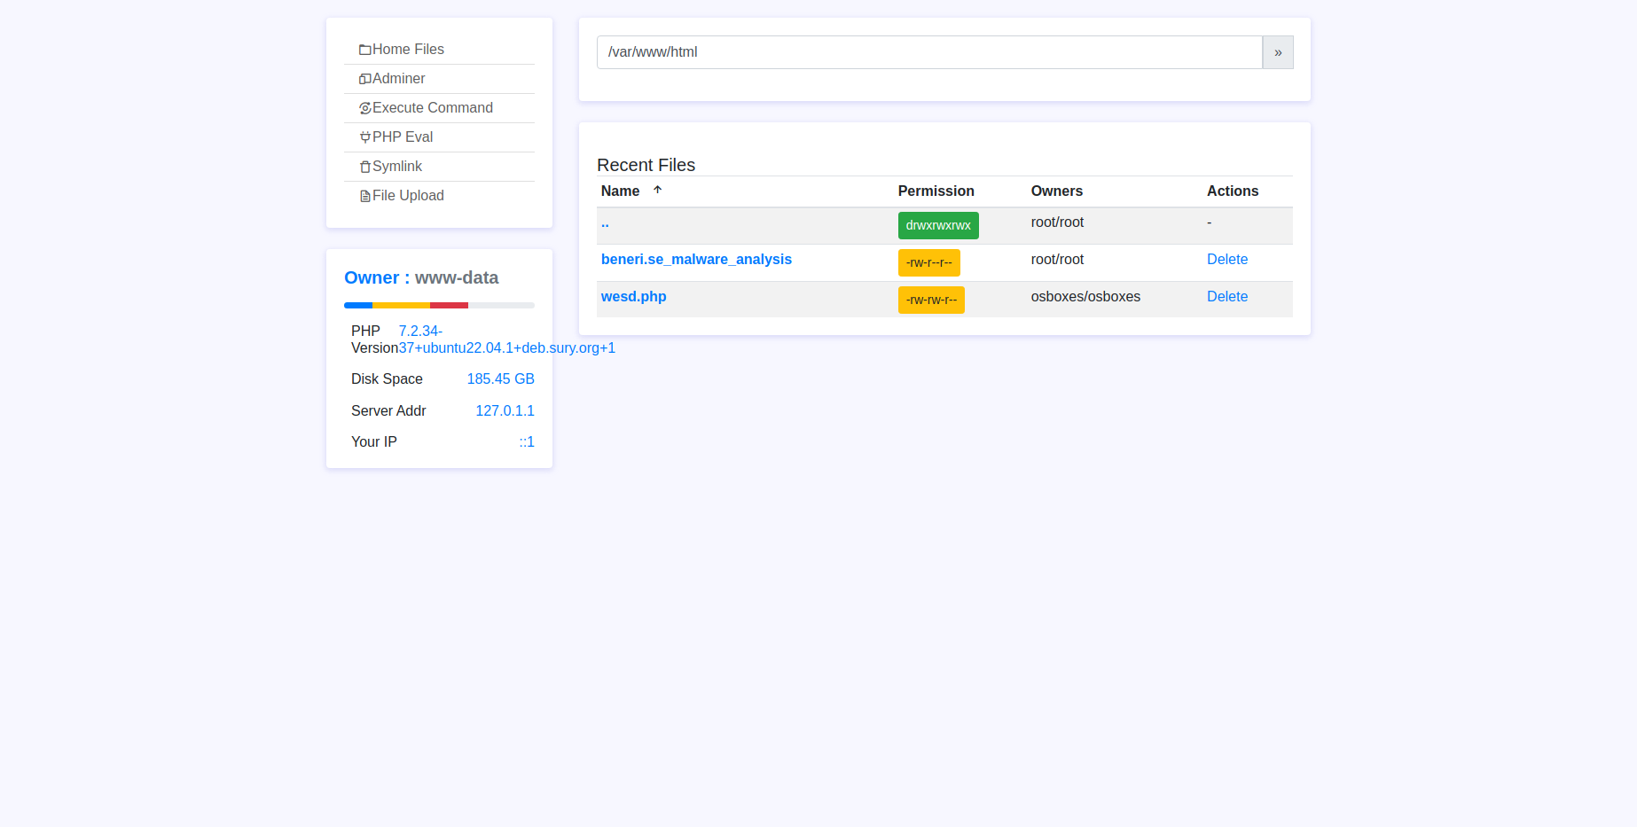Click the blue segment of progress bar
1637x827 pixels.
coord(358,305)
